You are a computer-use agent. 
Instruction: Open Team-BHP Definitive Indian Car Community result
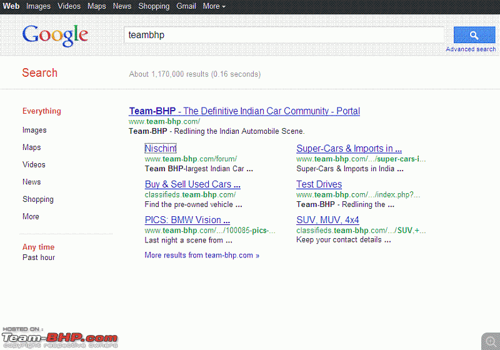pyautogui.click(x=244, y=111)
